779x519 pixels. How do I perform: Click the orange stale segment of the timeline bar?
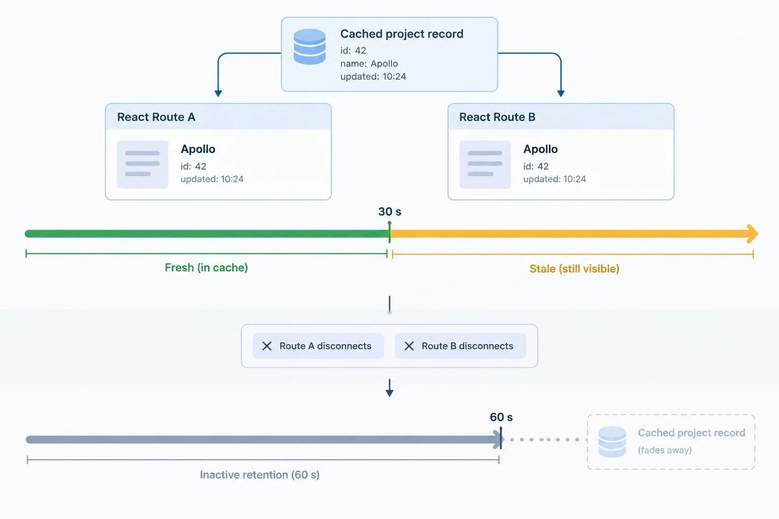[574, 234]
